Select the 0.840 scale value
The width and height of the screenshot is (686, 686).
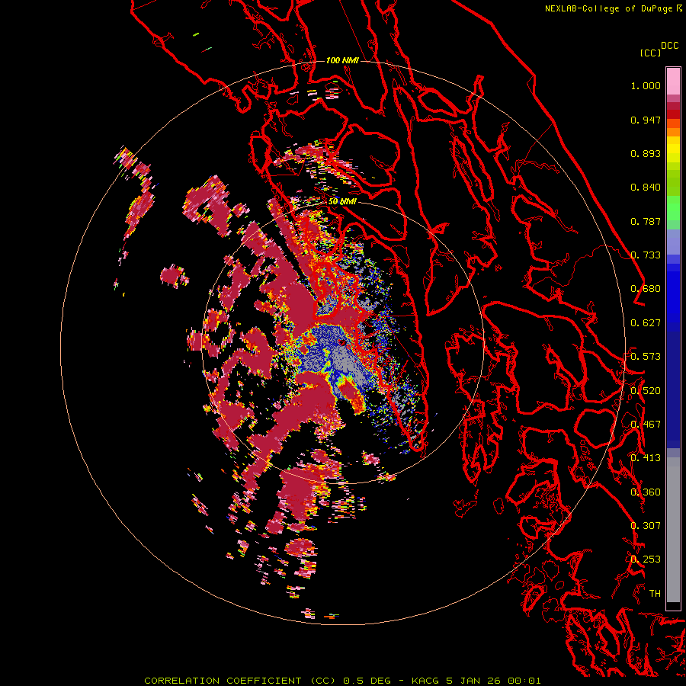tap(646, 188)
